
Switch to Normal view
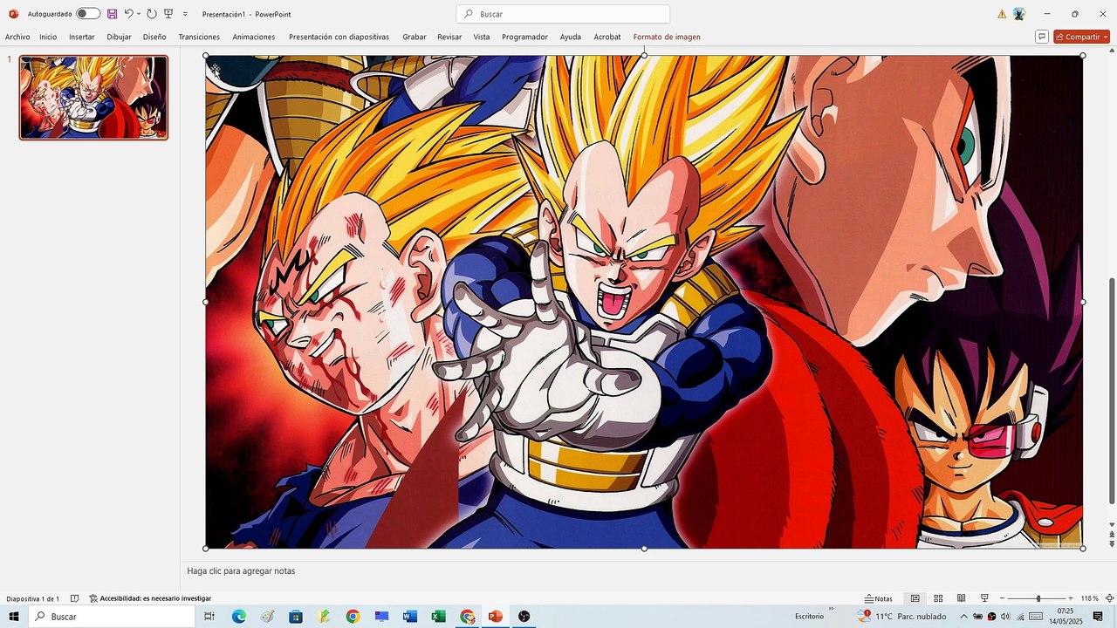point(915,598)
